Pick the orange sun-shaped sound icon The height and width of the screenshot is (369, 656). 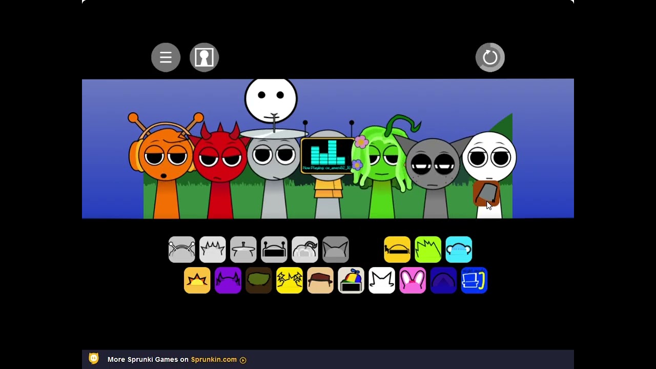(197, 280)
